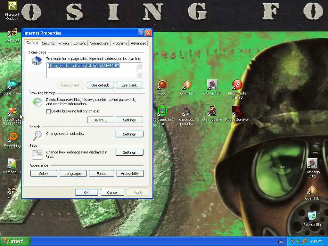Open the Start menu

point(15,242)
